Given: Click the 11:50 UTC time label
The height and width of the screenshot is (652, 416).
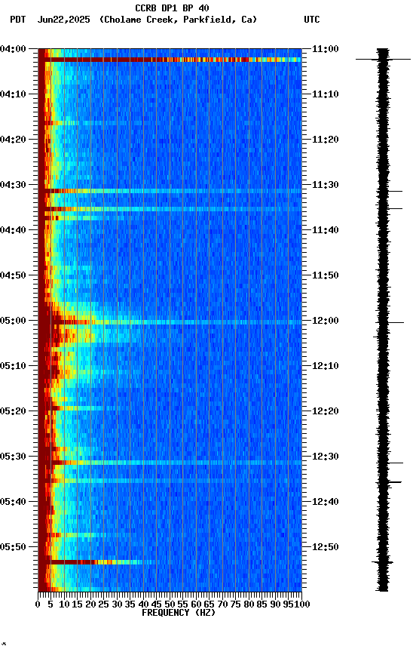Looking at the screenshot, I should coord(325,275).
